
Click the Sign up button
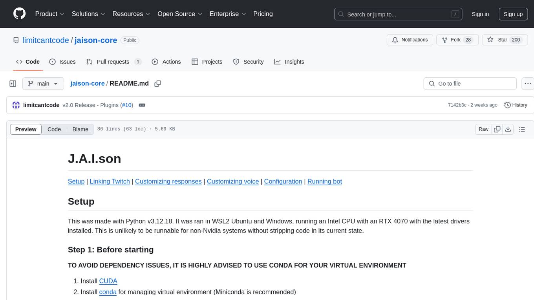[x=513, y=14]
